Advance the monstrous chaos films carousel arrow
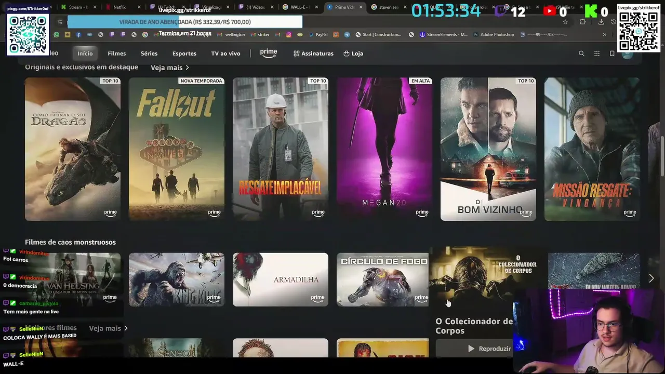 point(651,279)
